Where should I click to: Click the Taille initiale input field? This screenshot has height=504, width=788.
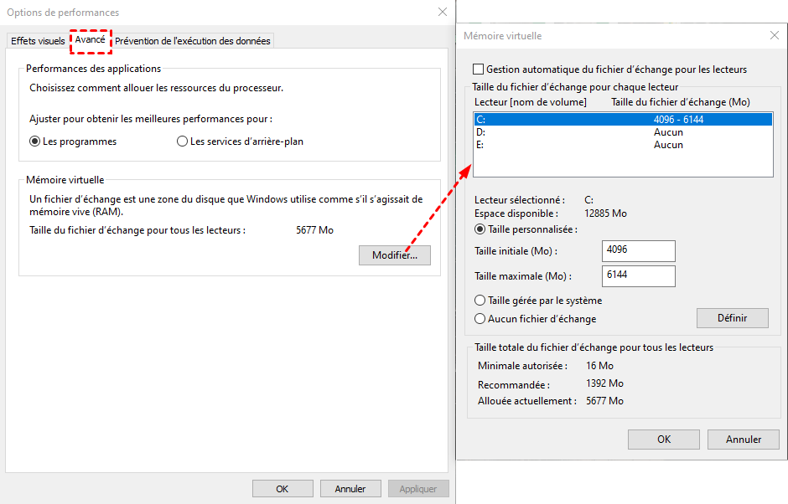point(638,251)
